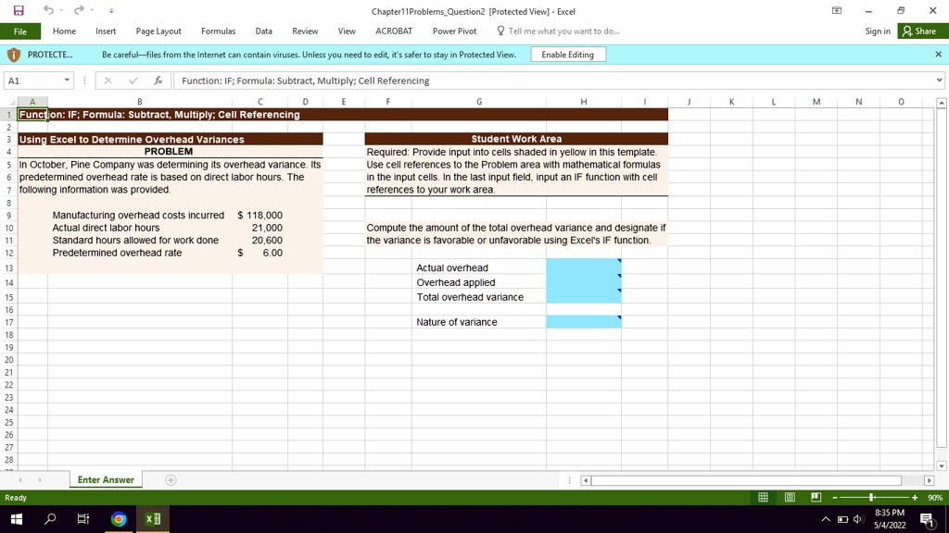Select Page Layout view icon in status bar
Image resolution: width=949 pixels, height=533 pixels.
(789, 498)
